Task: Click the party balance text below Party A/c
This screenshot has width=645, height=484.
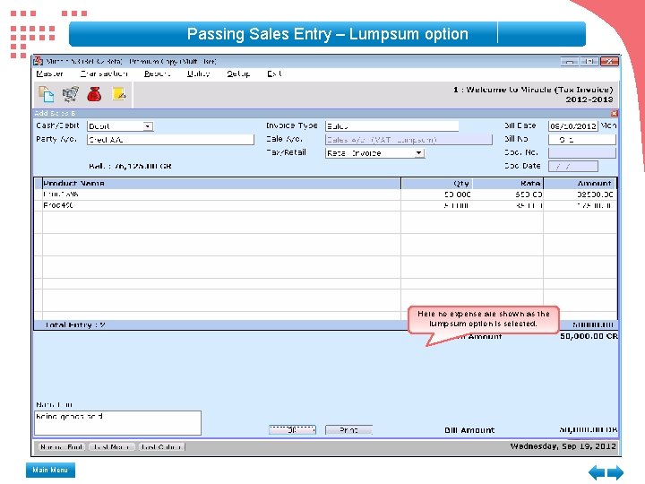Action: (130, 167)
